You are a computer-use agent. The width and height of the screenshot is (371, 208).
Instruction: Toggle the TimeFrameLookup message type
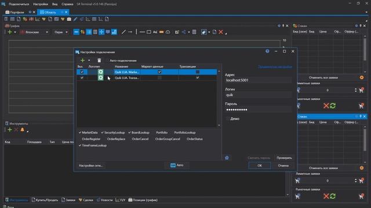coord(93,146)
